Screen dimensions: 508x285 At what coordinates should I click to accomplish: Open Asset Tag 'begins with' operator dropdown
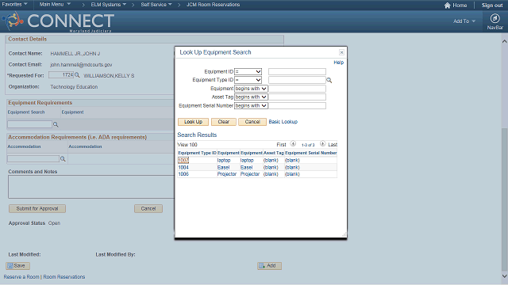click(251, 97)
